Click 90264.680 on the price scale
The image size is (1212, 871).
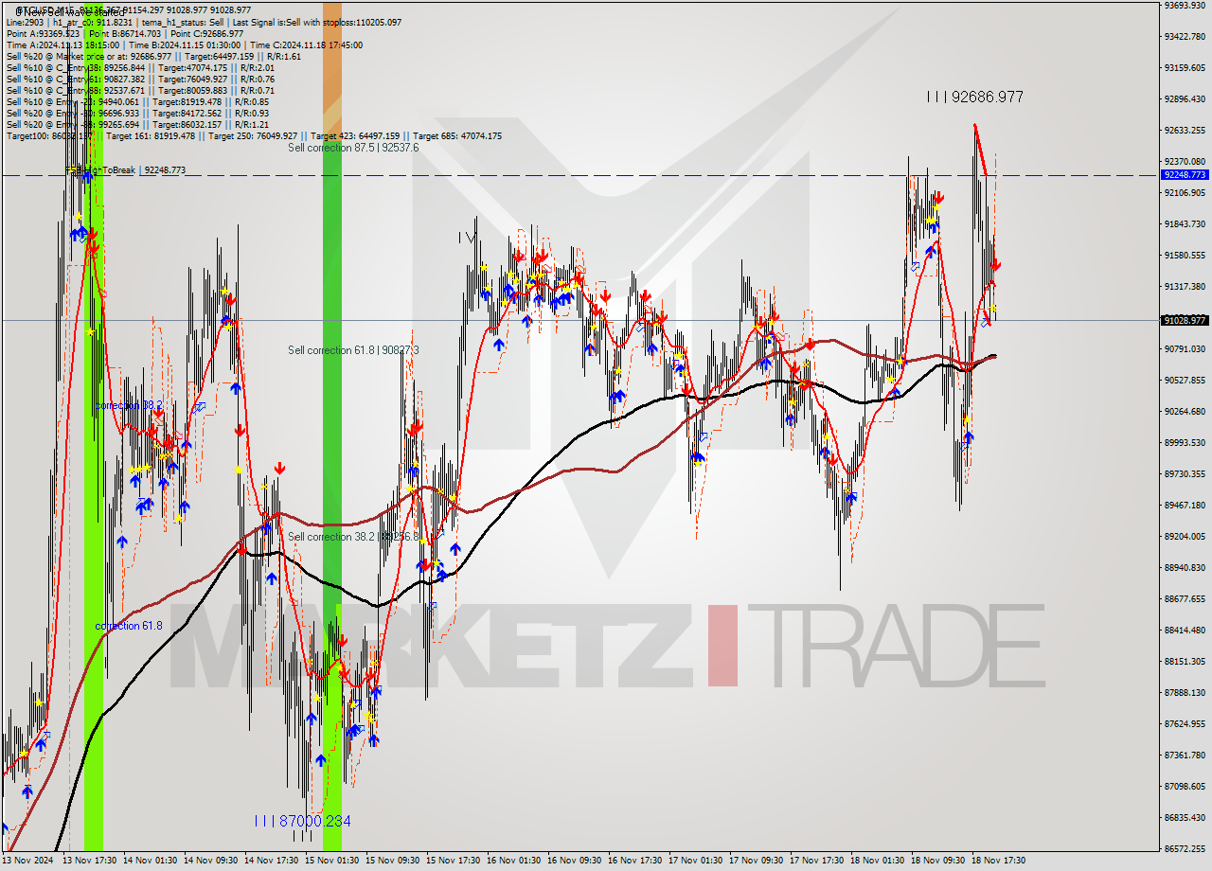tap(1185, 411)
